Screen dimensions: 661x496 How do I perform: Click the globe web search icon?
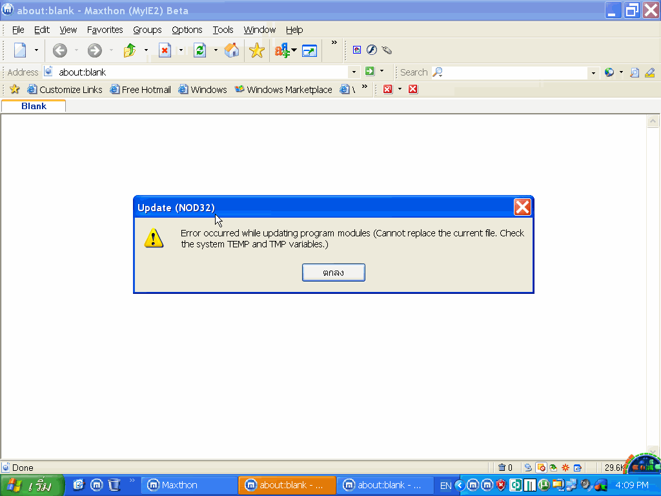[x=609, y=72]
